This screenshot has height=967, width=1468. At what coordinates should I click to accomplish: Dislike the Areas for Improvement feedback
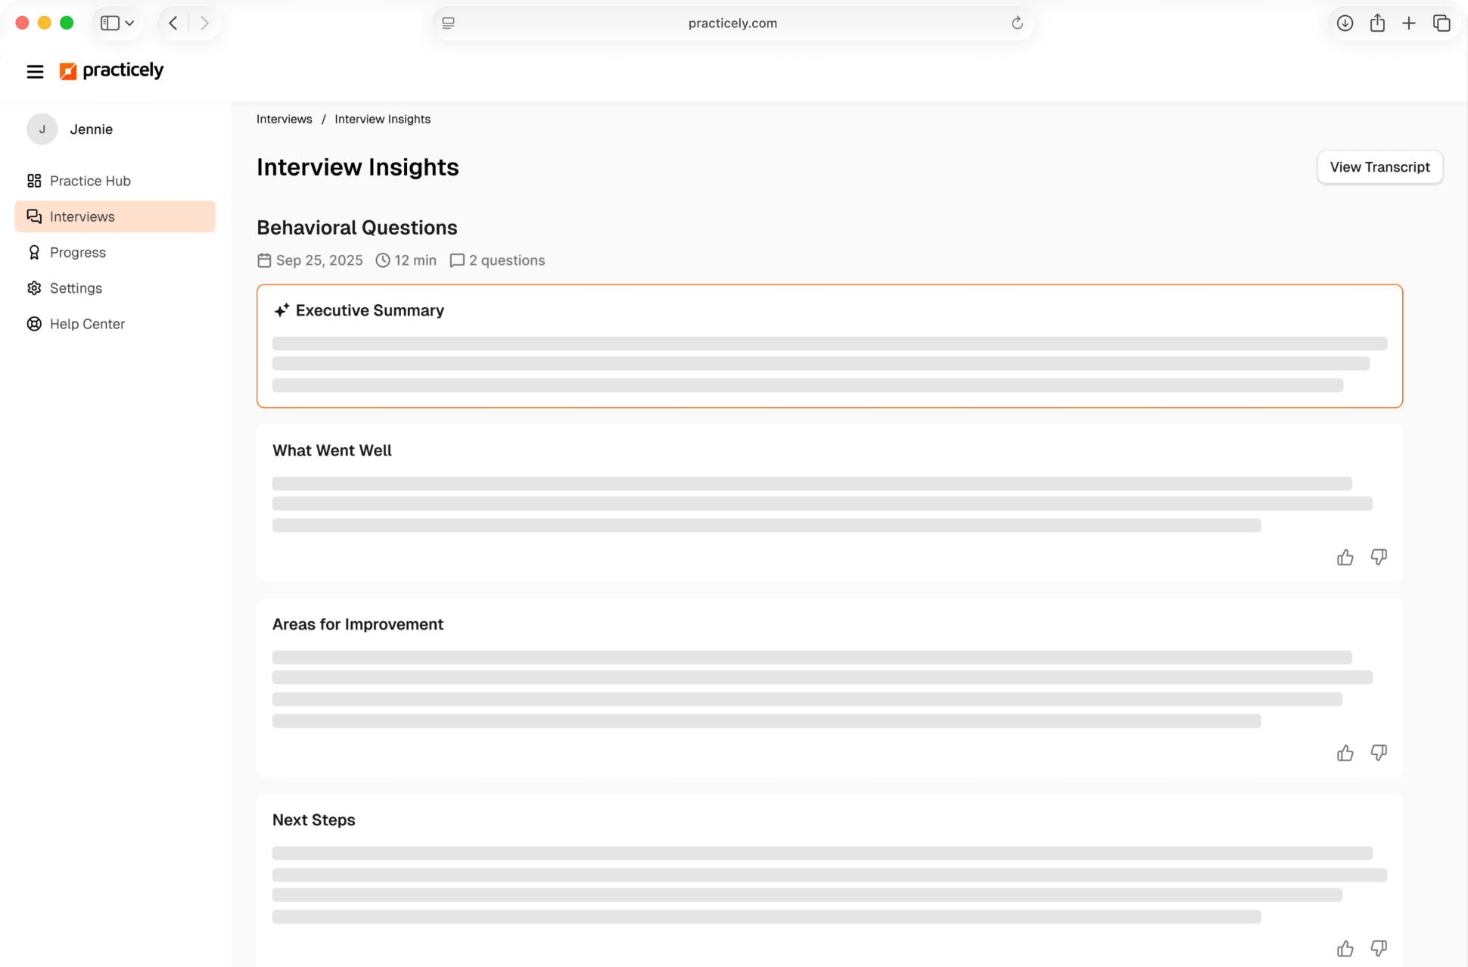click(x=1378, y=753)
